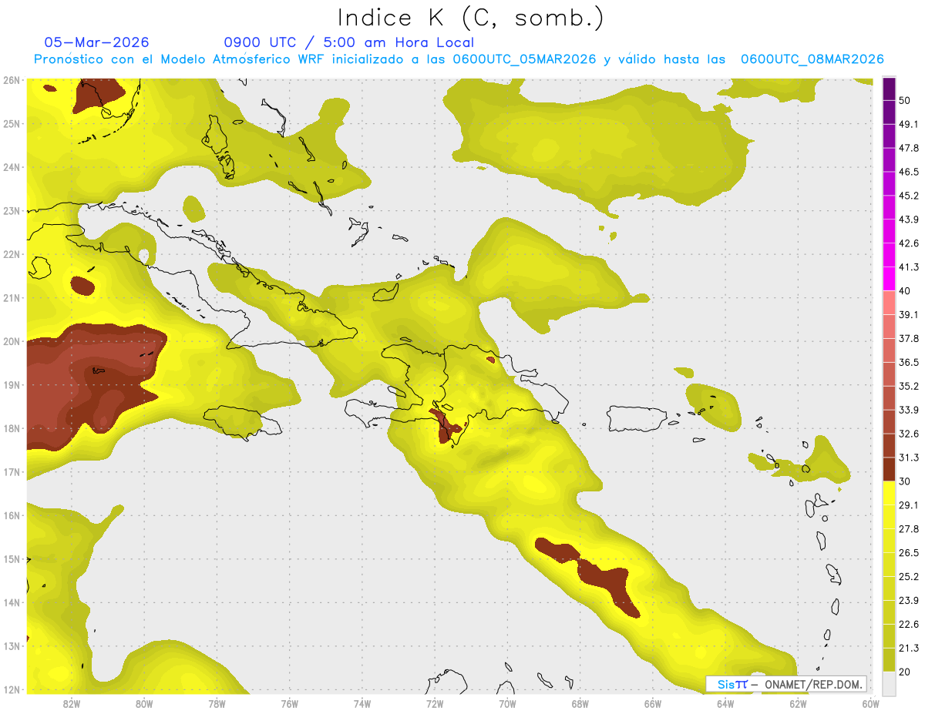Image resolution: width=925 pixels, height=714 pixels.
Task: Click the latitude label '16N'
Action: (x=11, y=515)
